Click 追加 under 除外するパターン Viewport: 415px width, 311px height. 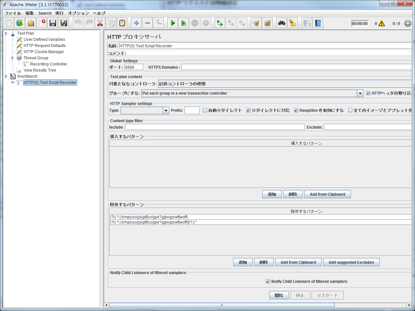click(243, 262)
